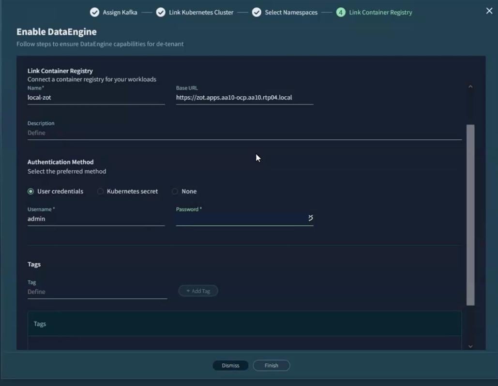
Task: Click the Dismiss button
Action: click(230, 365)
